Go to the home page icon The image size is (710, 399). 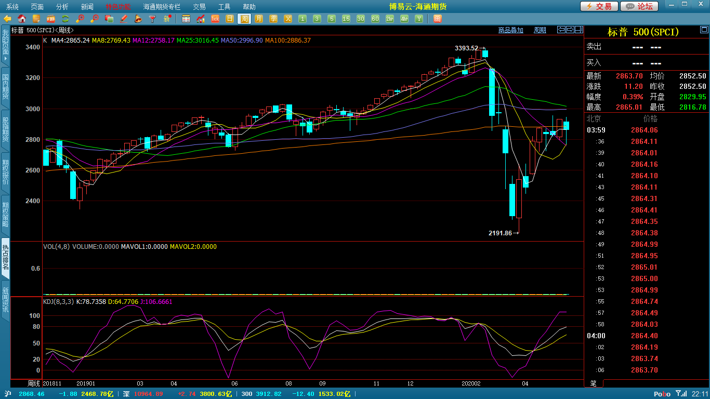[x=22, y=19]
